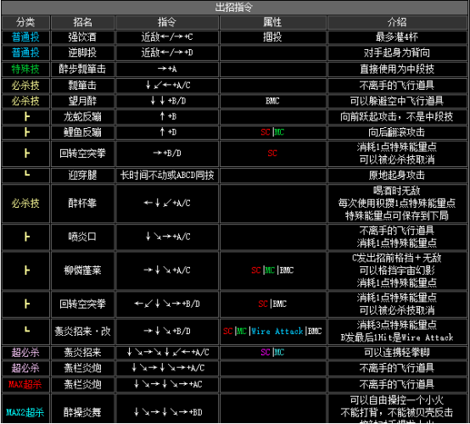Click the command '↓↘→↓↘→+BD'
Image resolution: width=470 pixels, height=424 pixels.
coord(168,412)
